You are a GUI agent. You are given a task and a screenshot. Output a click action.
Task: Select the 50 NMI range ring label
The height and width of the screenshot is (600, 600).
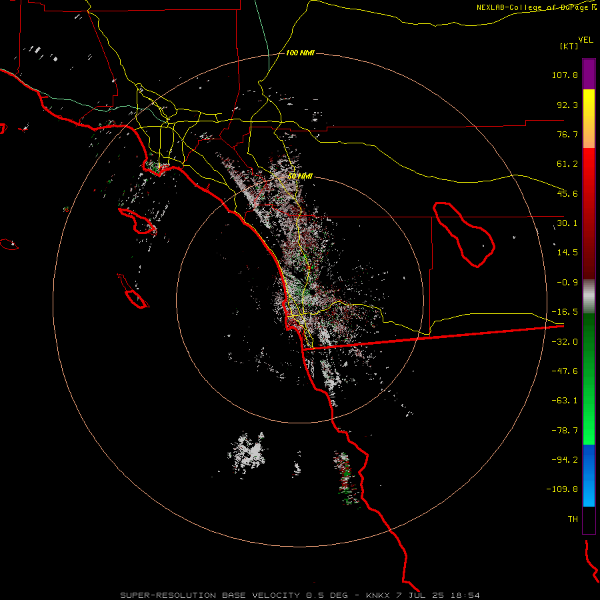click(x=300, y=176)
